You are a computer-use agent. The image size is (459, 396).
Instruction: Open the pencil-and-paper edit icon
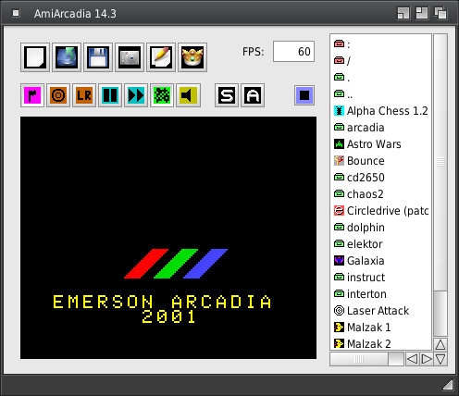(x=161, y=57)
